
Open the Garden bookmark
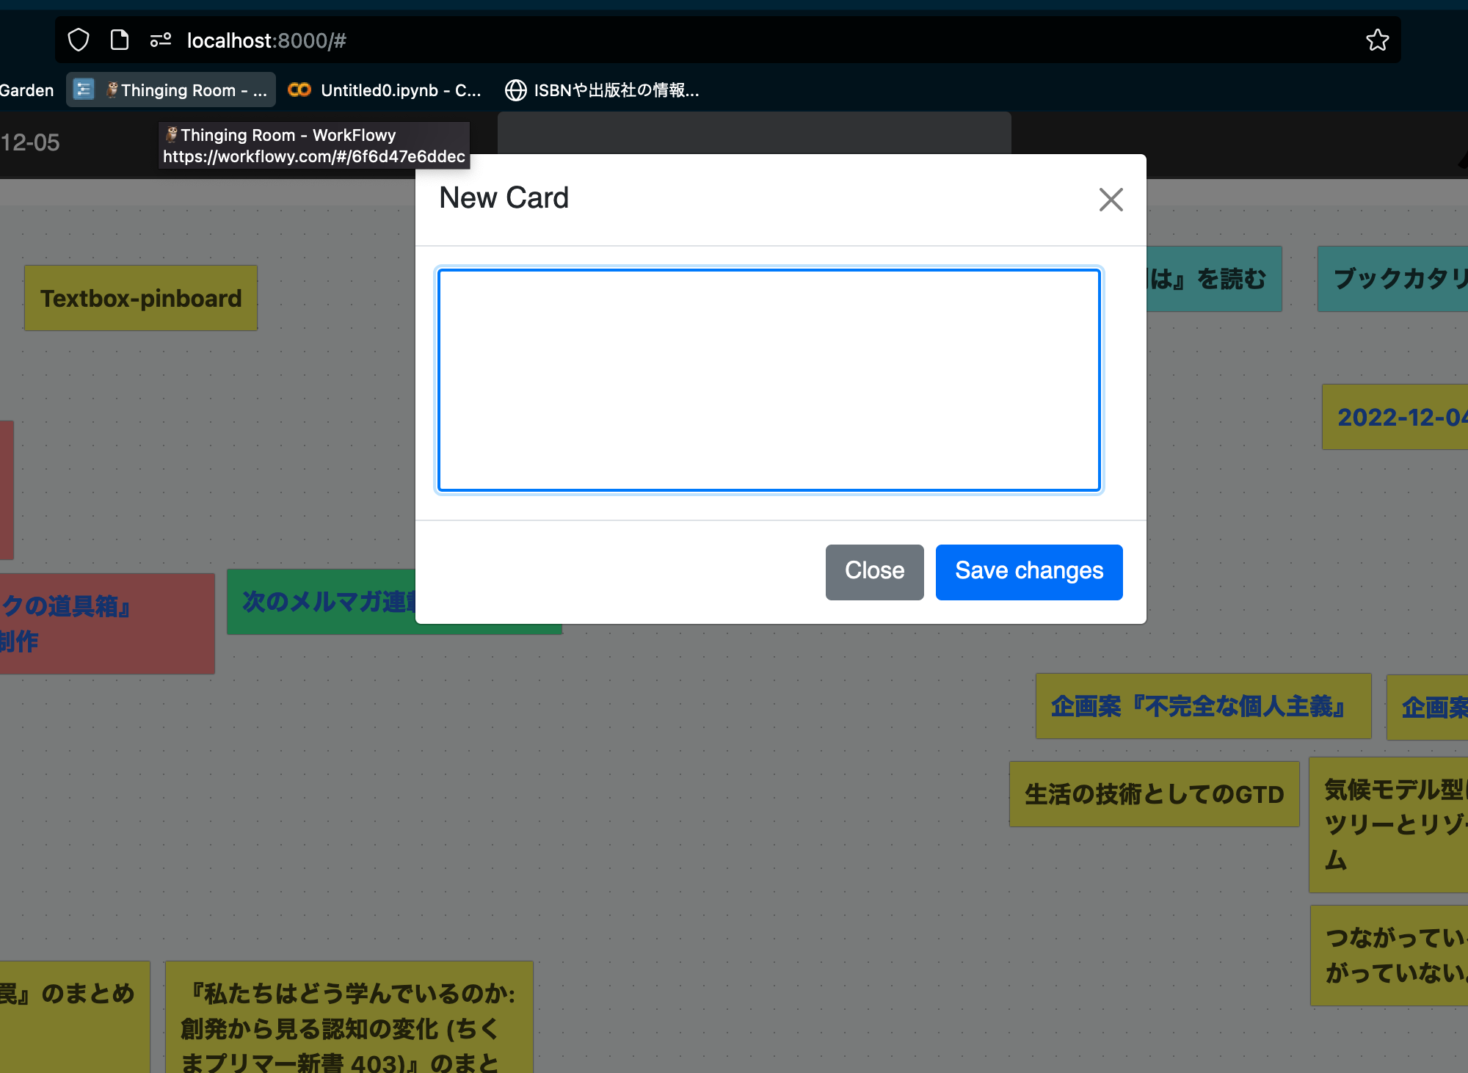point(27,90)
